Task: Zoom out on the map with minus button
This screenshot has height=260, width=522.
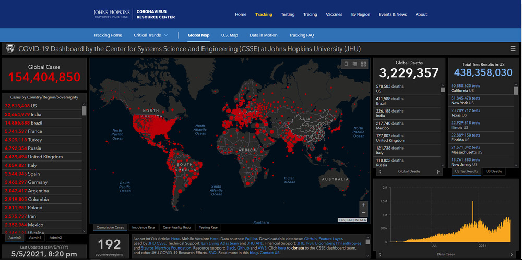Action: click(363, 213)
